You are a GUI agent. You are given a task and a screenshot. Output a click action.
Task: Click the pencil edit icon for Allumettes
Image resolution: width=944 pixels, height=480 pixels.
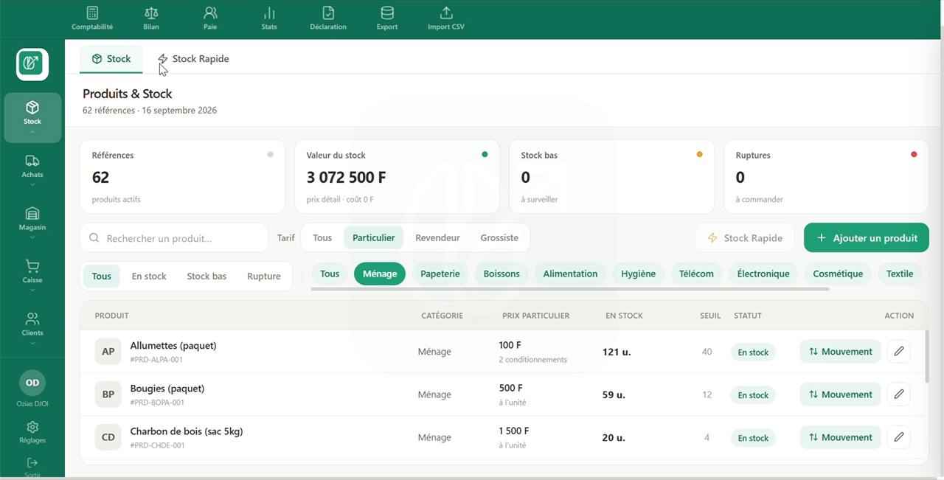tap(898, 352)
